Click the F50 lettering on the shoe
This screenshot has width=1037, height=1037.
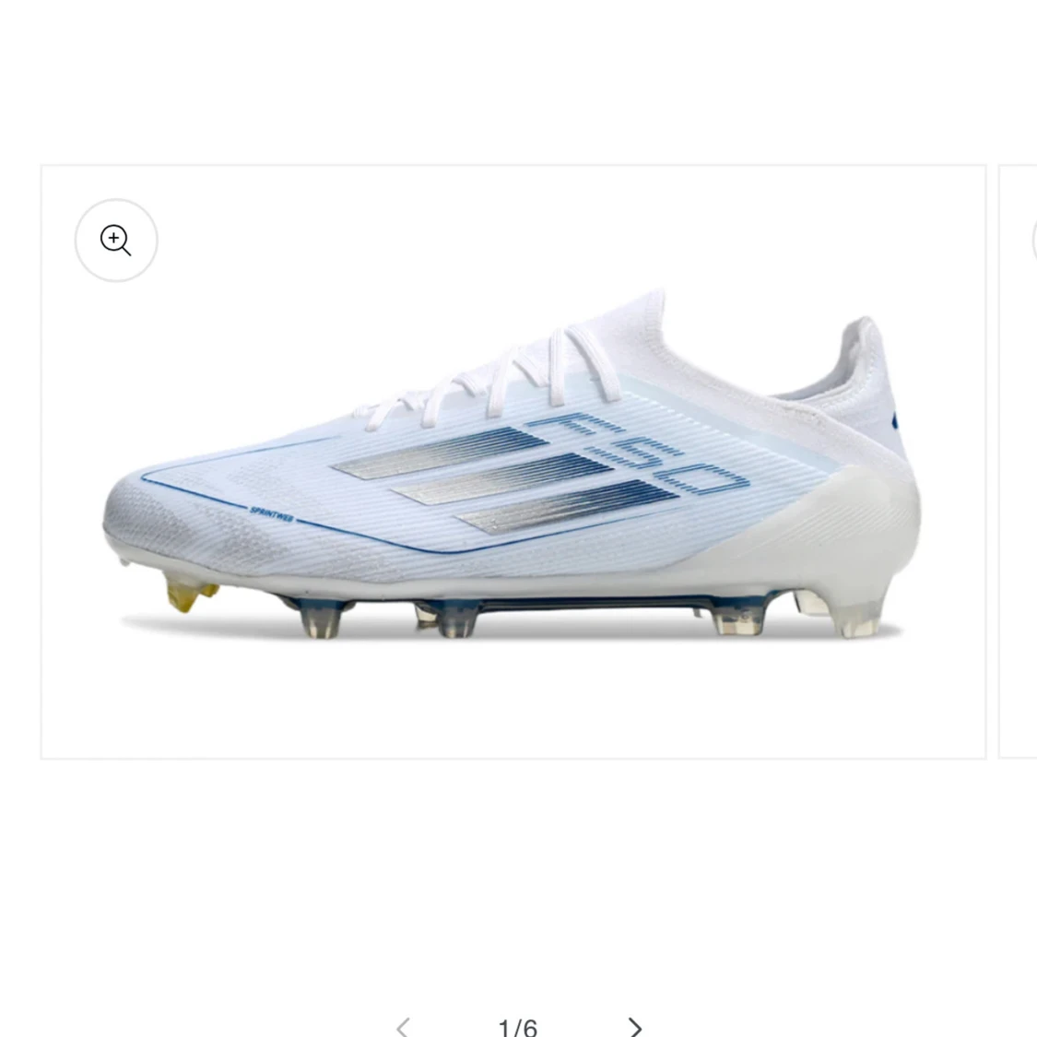click(638, 454)
